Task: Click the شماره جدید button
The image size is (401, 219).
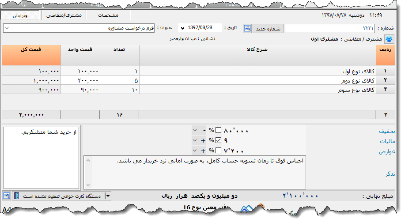Action: click(268, 29)
